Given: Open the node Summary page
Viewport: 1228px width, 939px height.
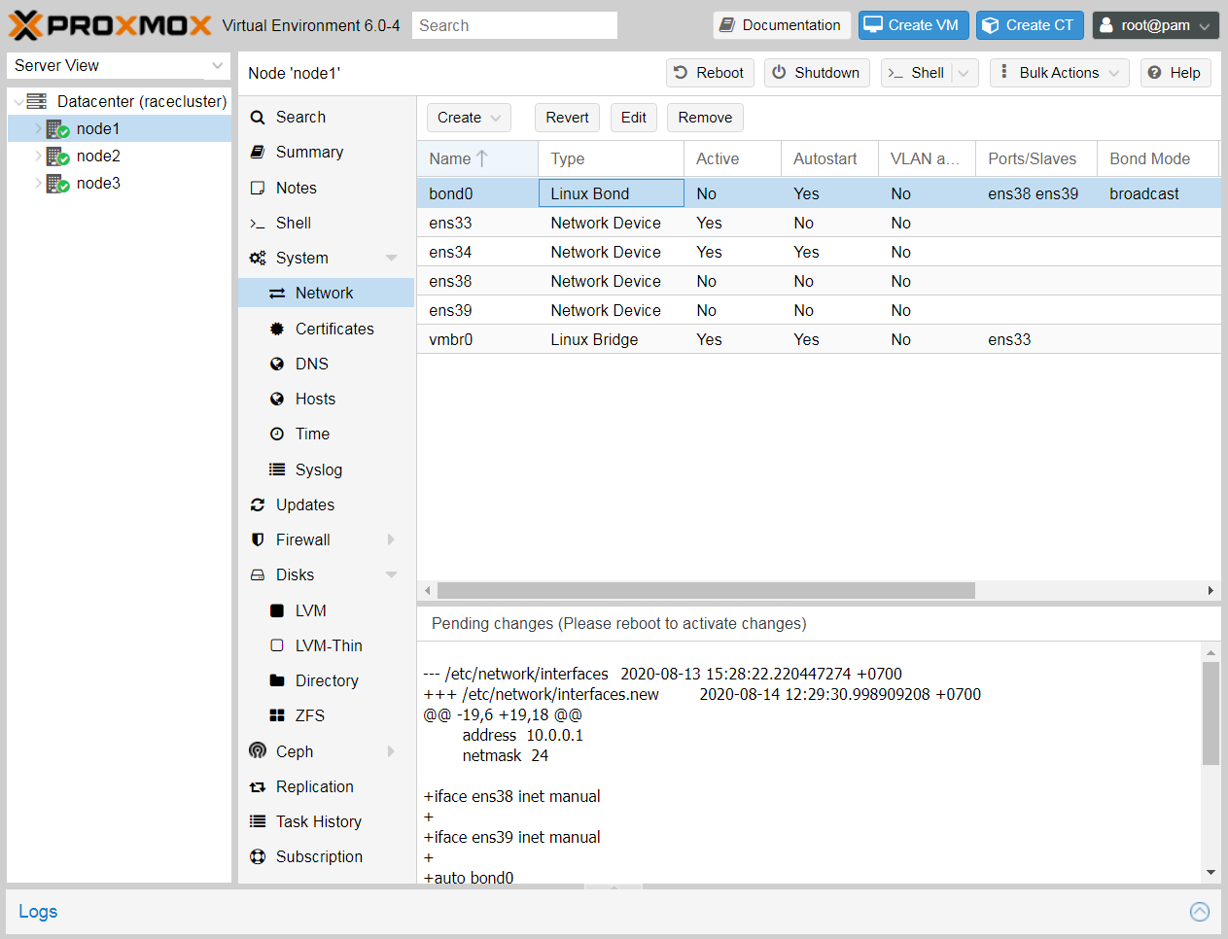Looking at the screenshot, I should [x=327, y=152].
